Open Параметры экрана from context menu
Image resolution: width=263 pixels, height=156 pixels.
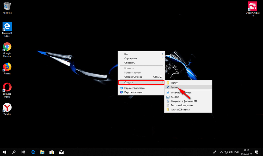click(141, 88)
